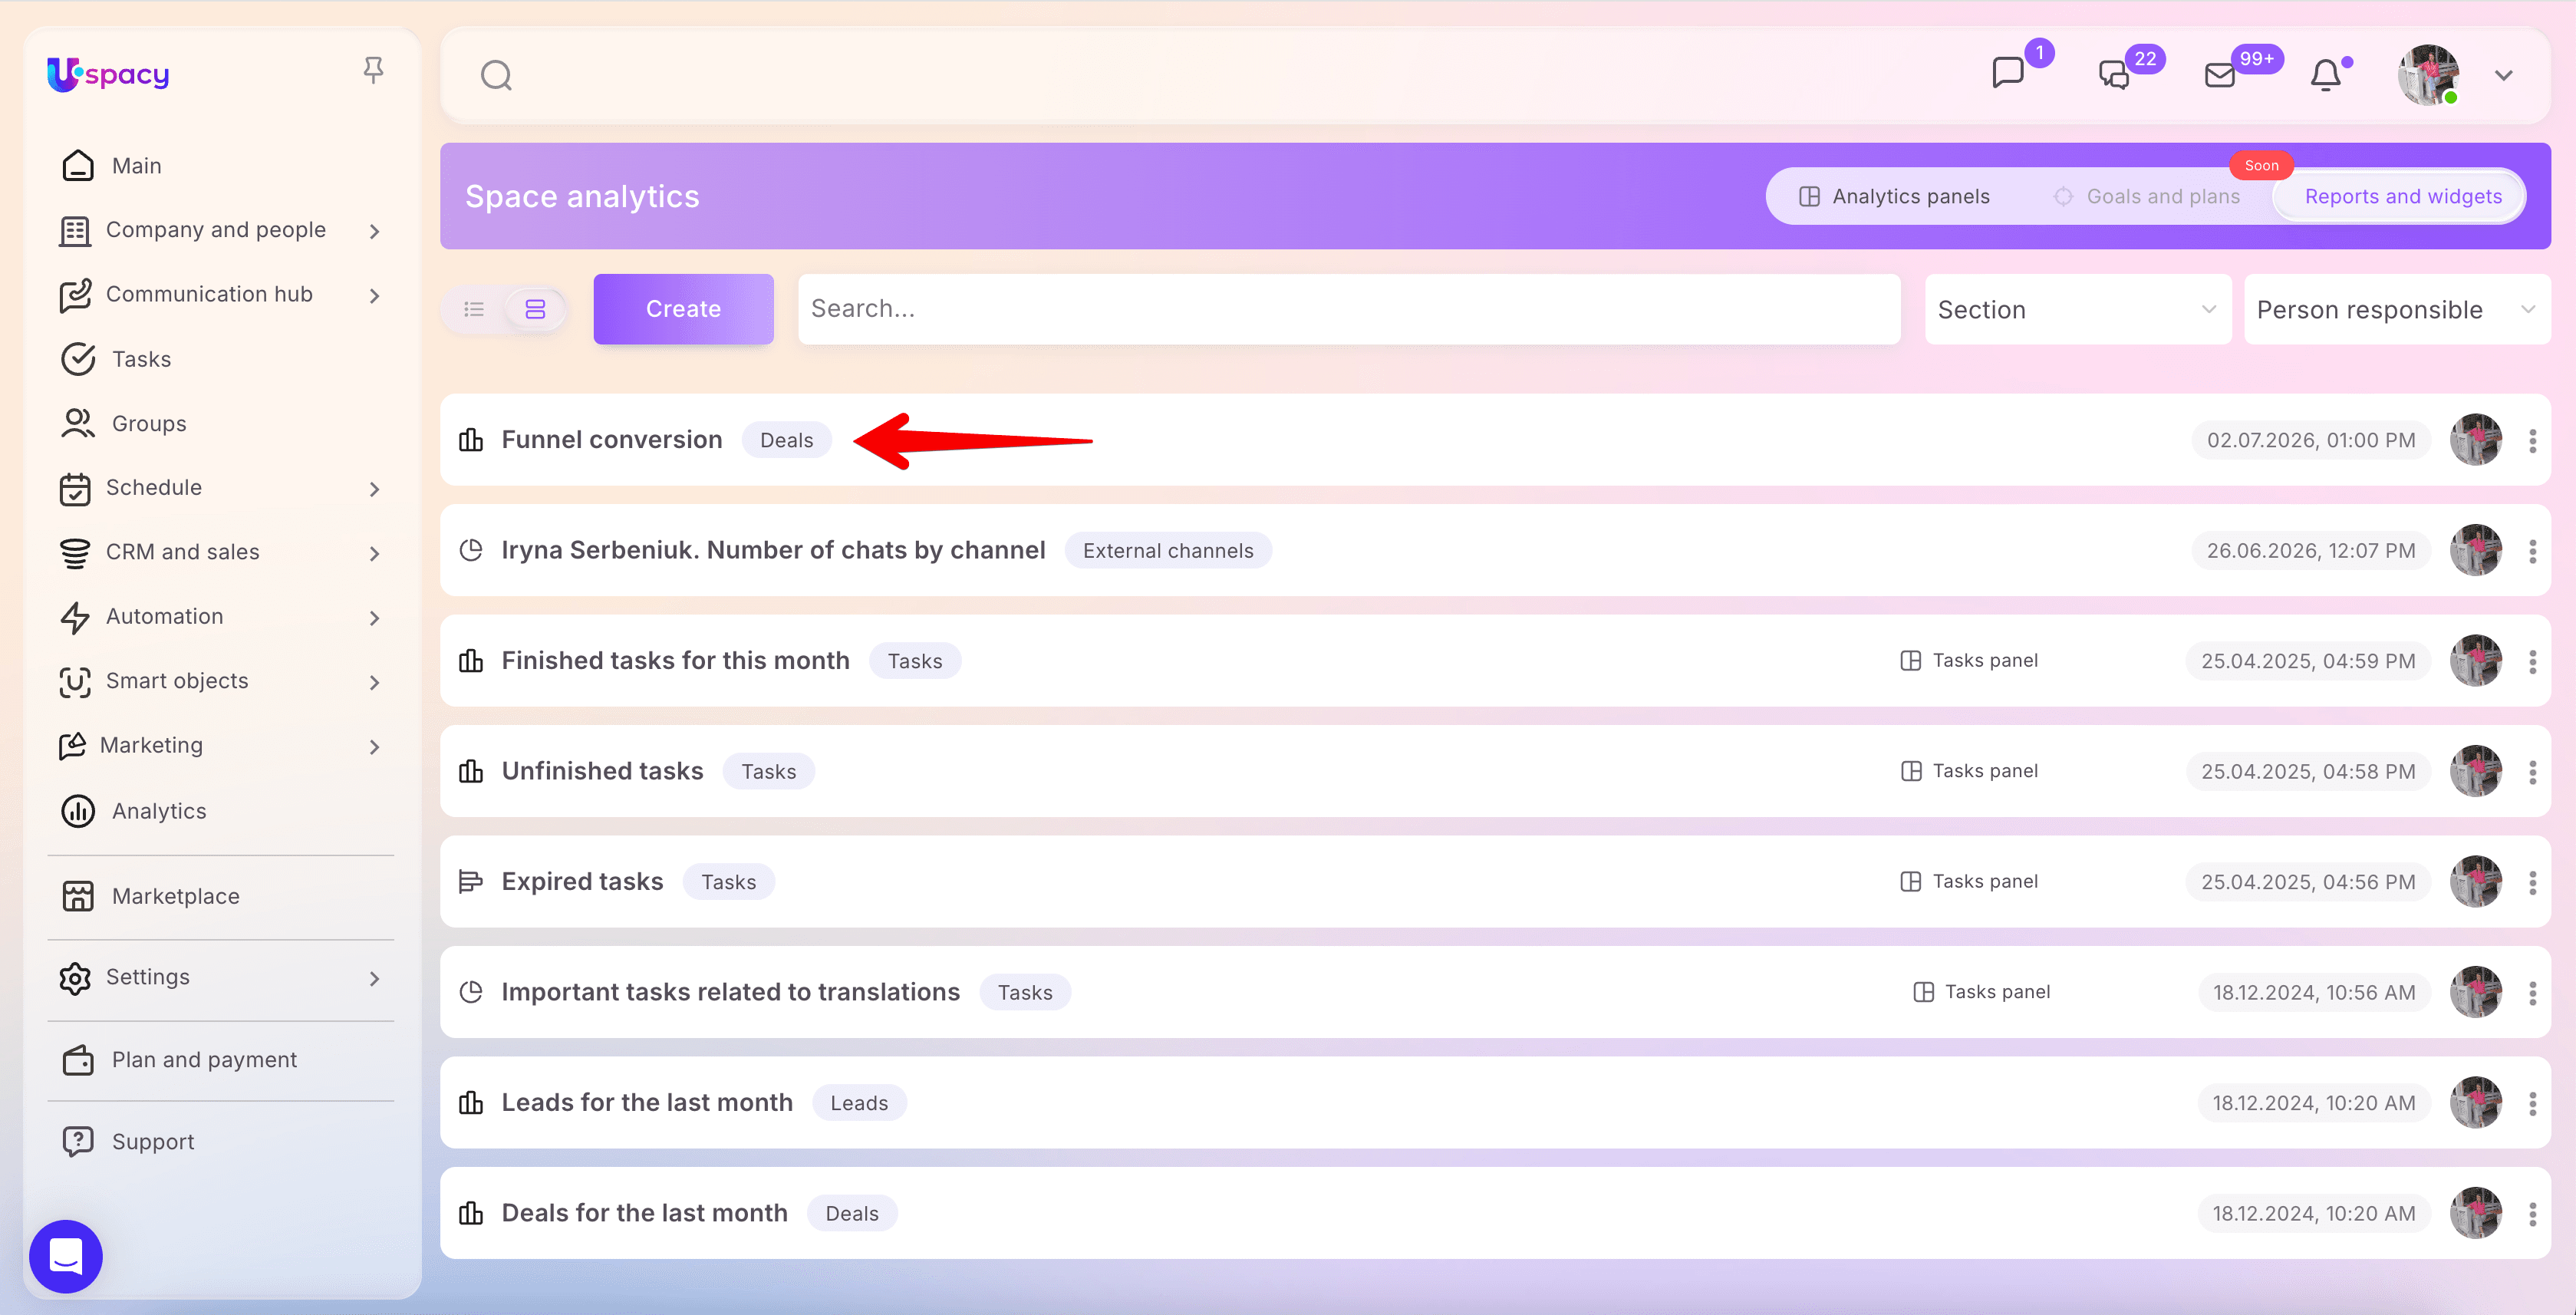
Task: Open the support chat bubble widget
Action: pos(66,1256)
